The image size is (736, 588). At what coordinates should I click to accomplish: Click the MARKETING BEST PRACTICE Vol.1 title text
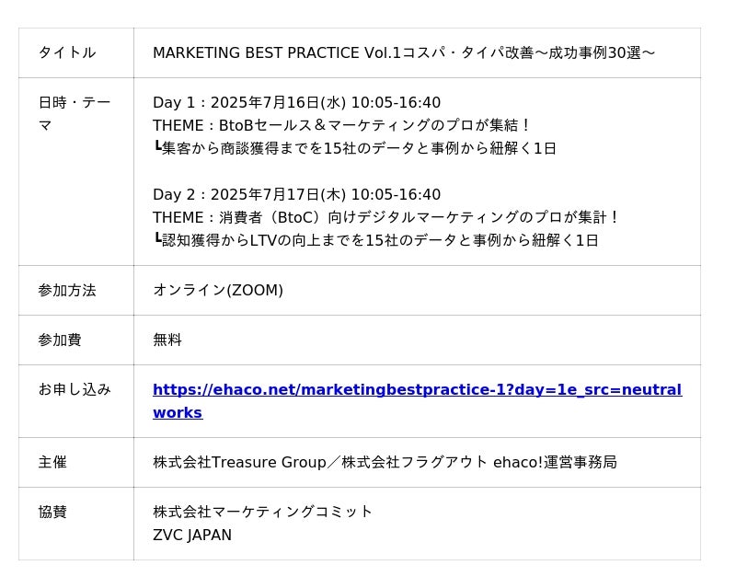click(403, 53)
